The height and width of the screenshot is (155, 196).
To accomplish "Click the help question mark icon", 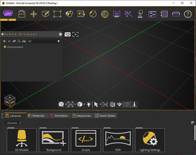I will (x=187, y=14).
